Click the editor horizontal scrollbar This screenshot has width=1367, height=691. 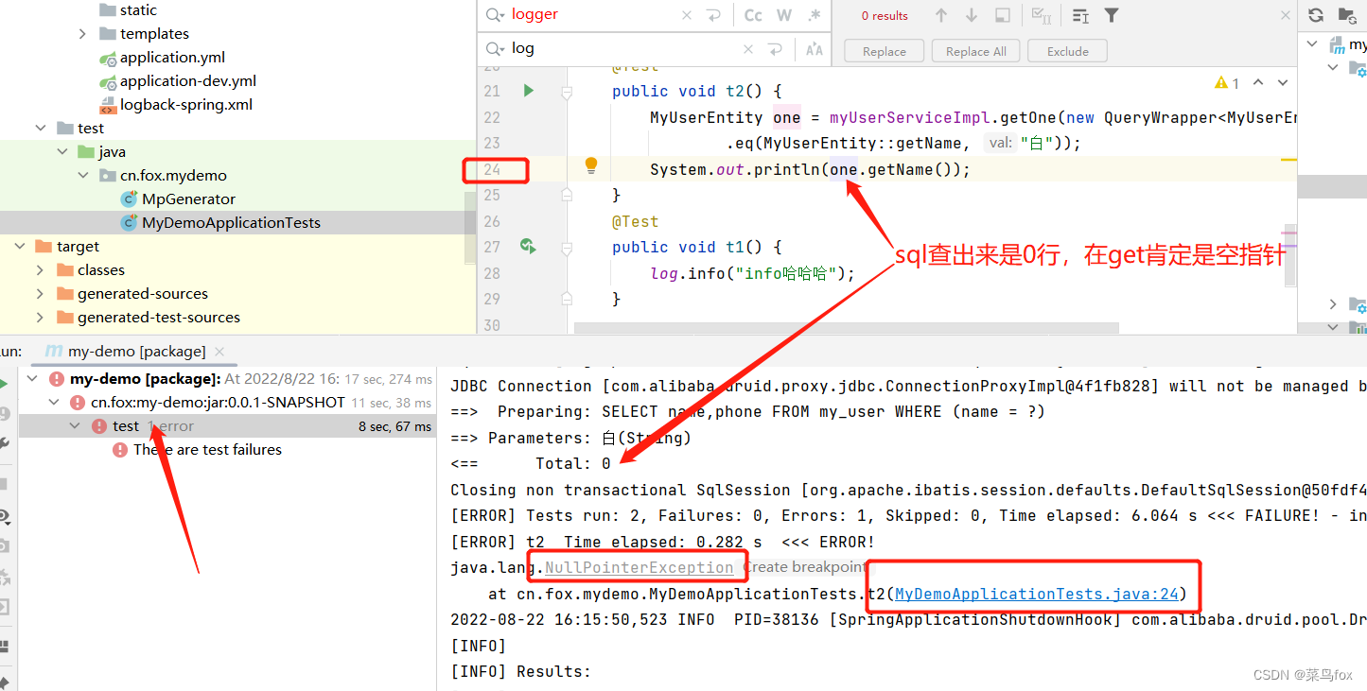846,328
